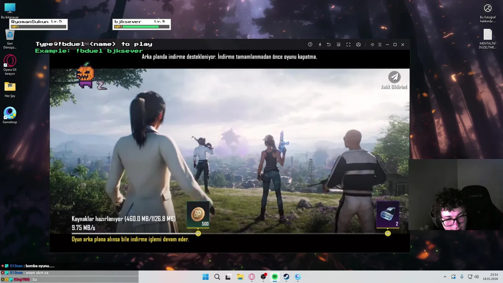The height and width of the screenshot is (283, 503).
Task: Click the pumpkin-head pixel character
Action: point(85,75)
